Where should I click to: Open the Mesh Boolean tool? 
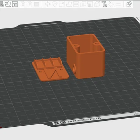click(83, 4)
